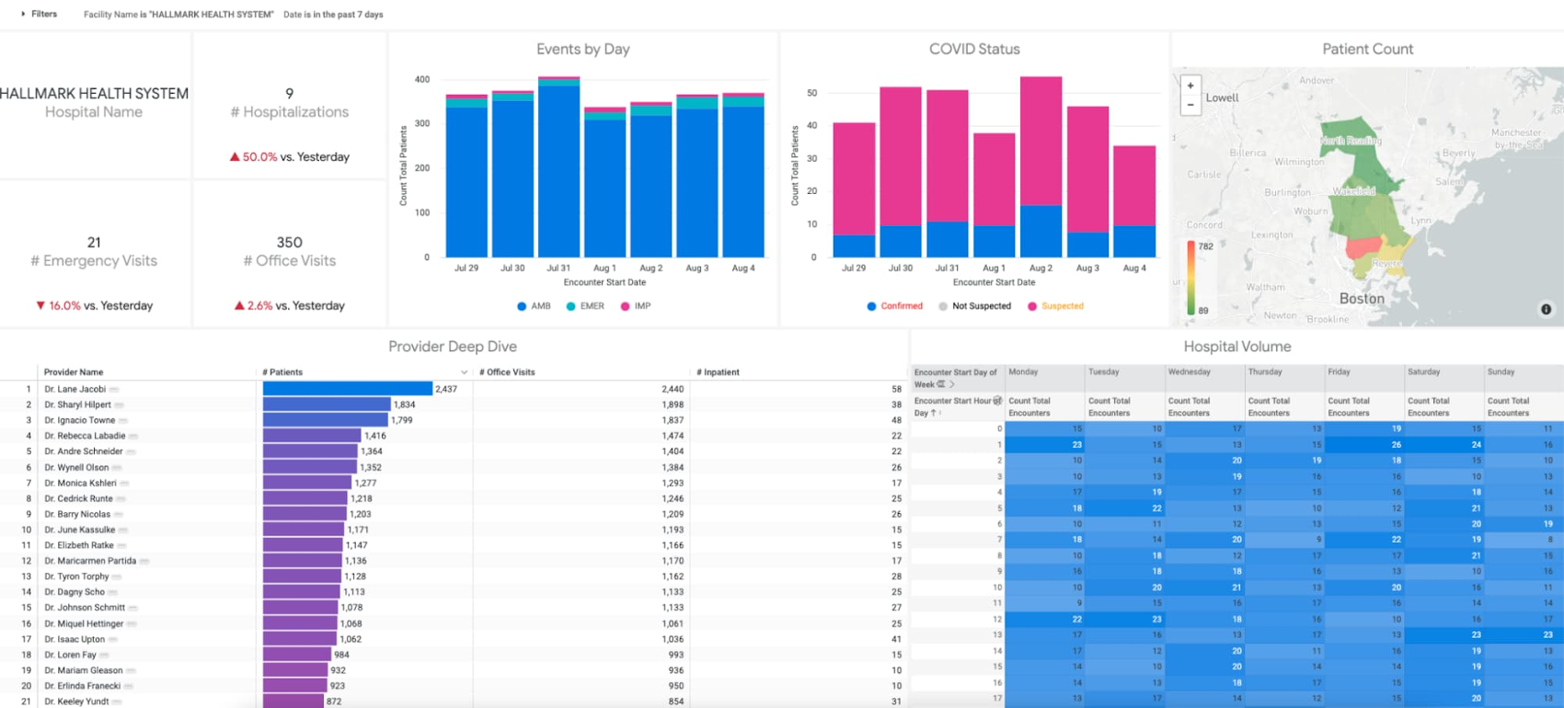Click Dr. Loren Fay provider name

coord(70,655)
